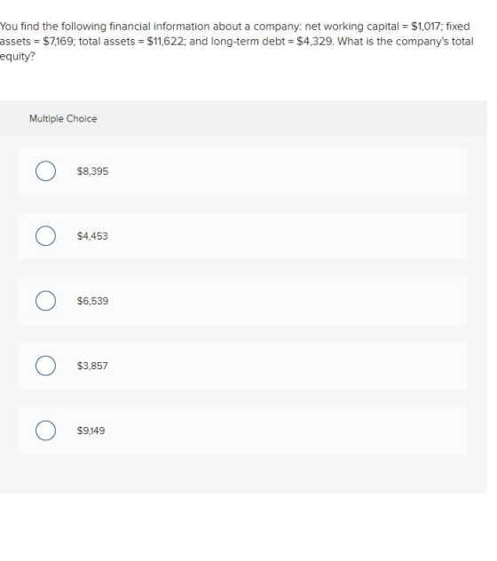497x561 pixels.
Task: Click the net working capital $1,017 figure
Action: click(x=426, y=27)
